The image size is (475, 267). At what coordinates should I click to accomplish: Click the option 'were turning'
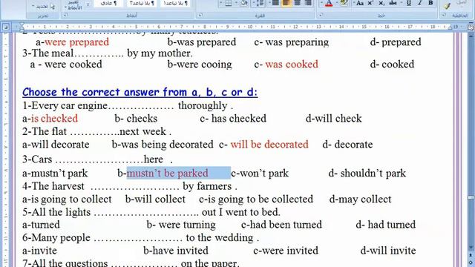(187, 225)
